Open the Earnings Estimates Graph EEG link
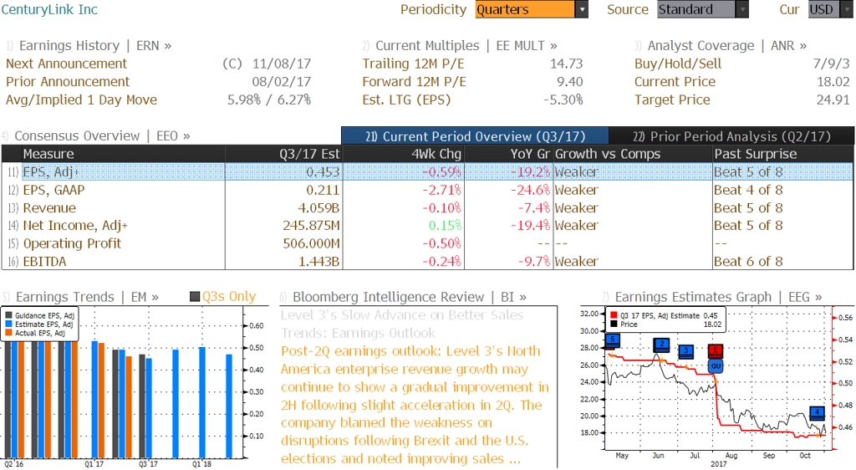The height and width of the screenshot is (470, 856). point(718,297)
